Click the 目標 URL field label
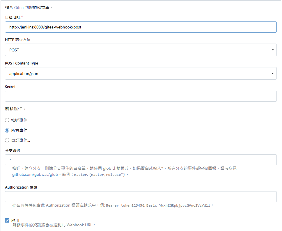The image size is (282, 231). point(13,17)
